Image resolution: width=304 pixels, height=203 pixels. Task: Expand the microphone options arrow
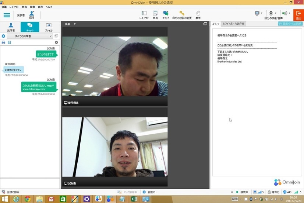276,13
